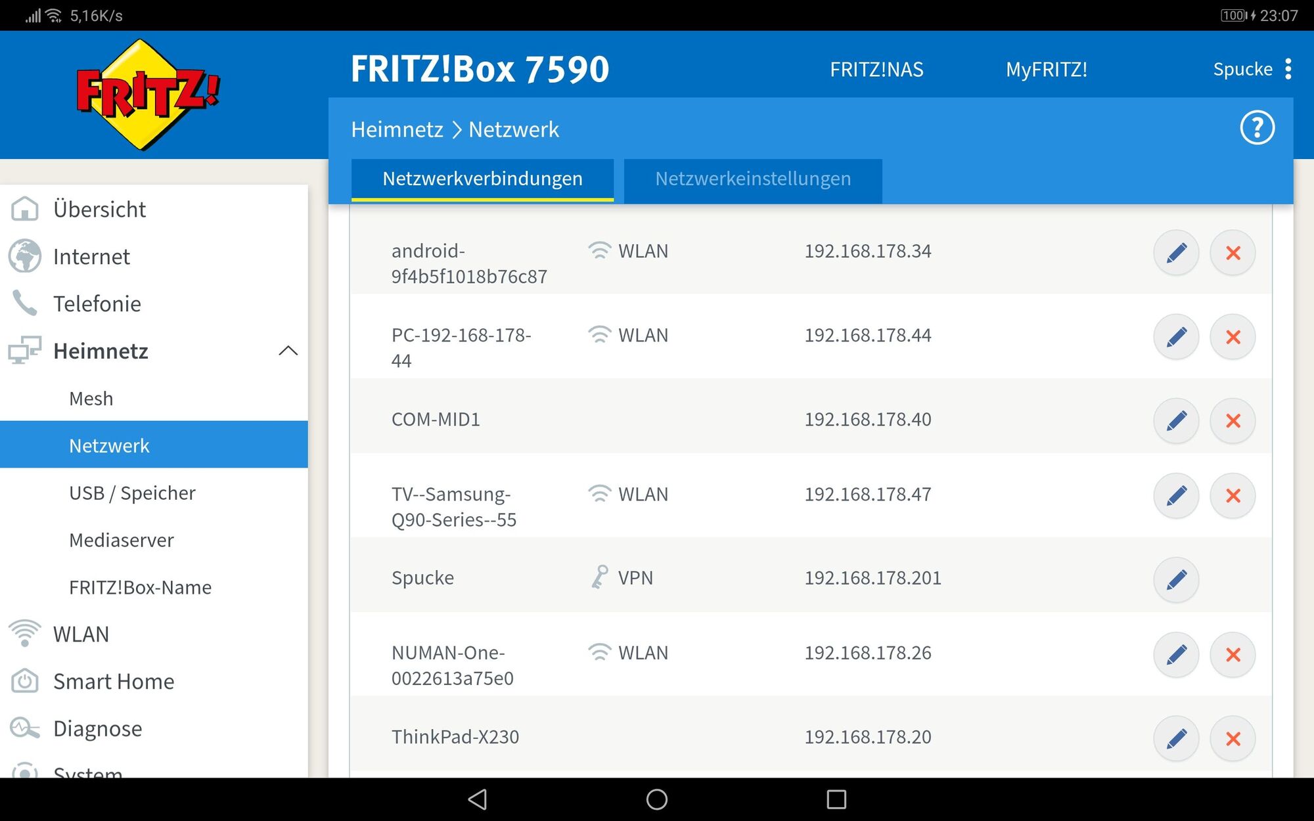Edit the ThinkPad-X230 entry
Viewport: 1314px width, 821px height.
tap(1176, 738)
